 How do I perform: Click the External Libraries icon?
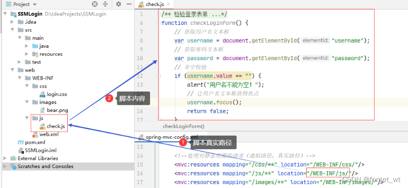pos(13,158)
